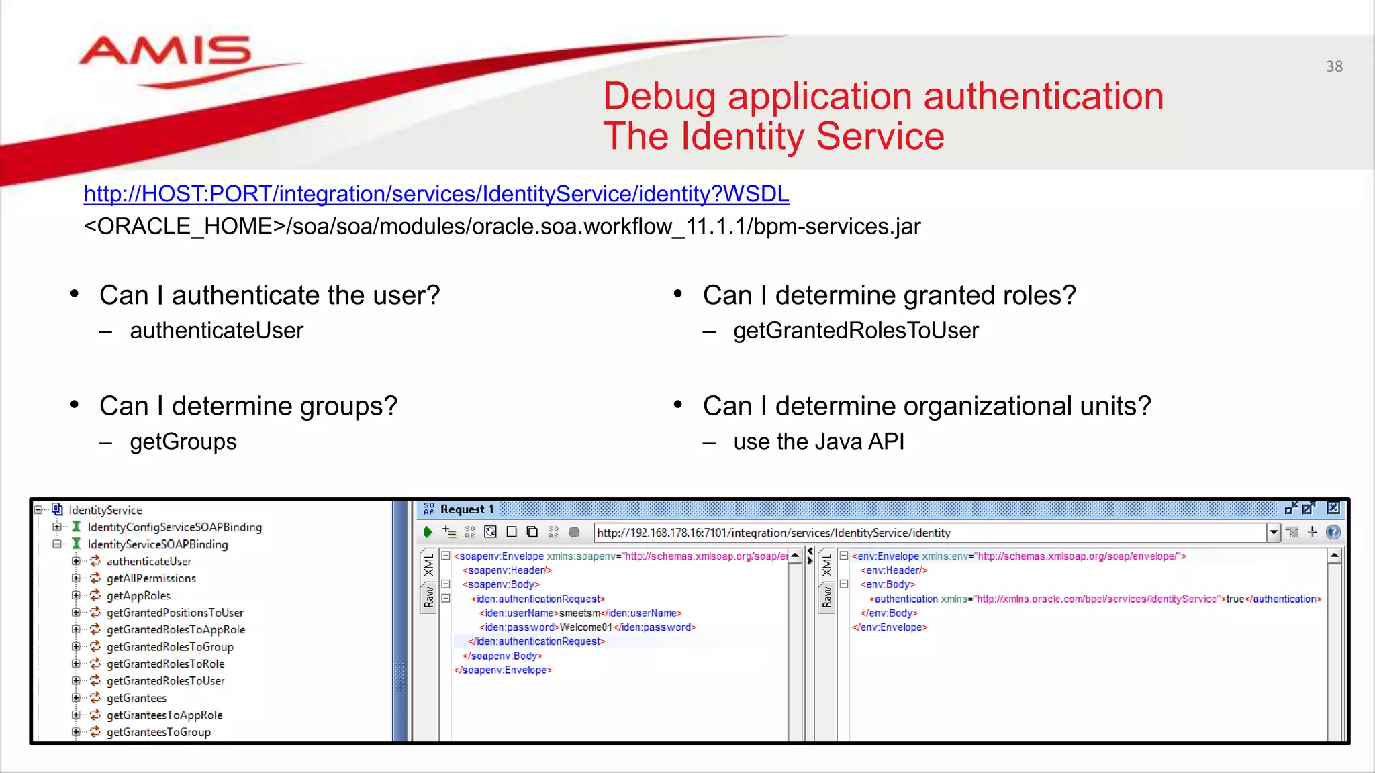Click the request editor scrollbar up arrow
The height and width of the screenshot is (773, 1375).
coord(795,556)
